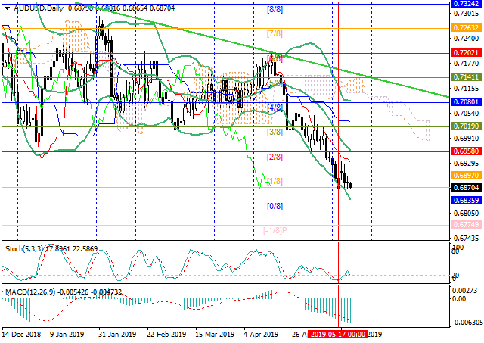Viewport: 484px width, 343px height.
Task: Click the pink 0.67749 price level tag
Action: click(x=467, y=224)
